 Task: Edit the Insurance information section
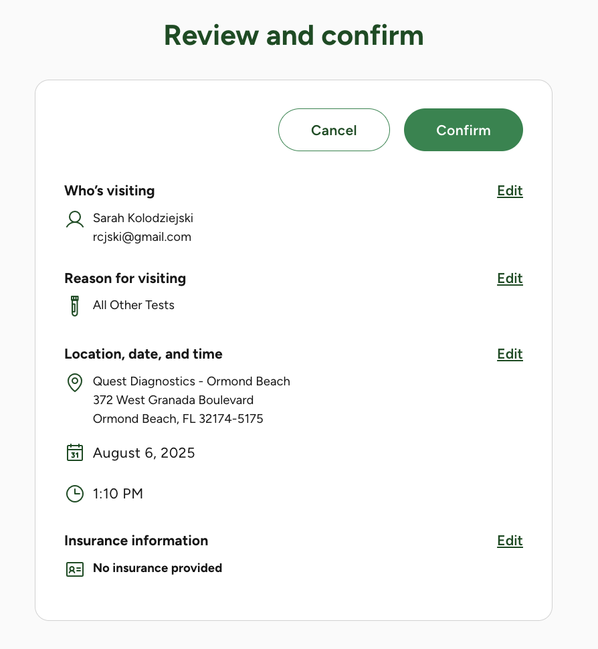point(509,541)
